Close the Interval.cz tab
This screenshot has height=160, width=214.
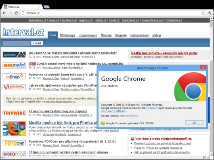(x=40, y=7)
